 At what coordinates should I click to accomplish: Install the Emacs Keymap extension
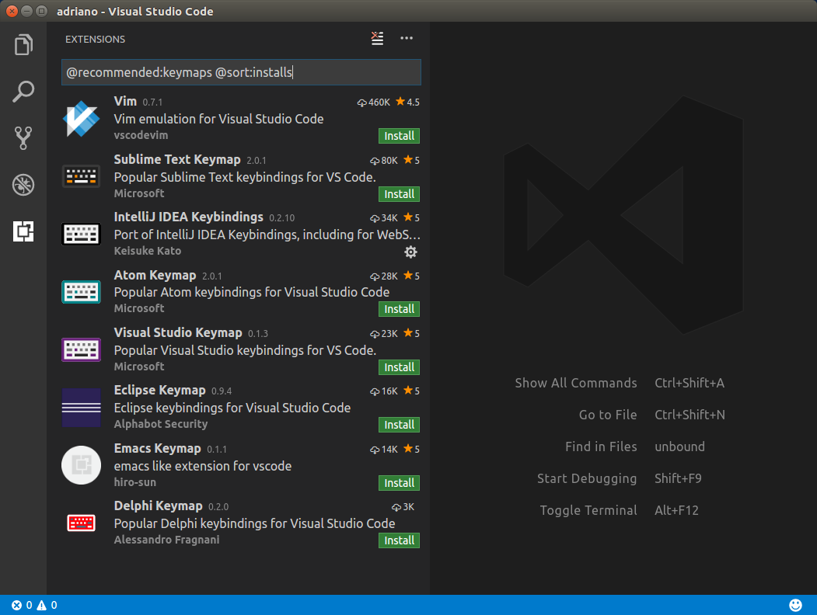click(399, 483)
